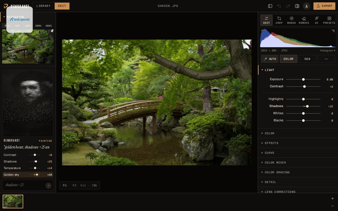Screen dimensions: 338x211
Task: Select the Edit sliders tool
Action: (x=266, y=20)
